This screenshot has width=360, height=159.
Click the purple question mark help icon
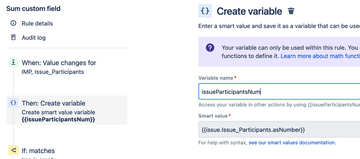click(210, 47)
